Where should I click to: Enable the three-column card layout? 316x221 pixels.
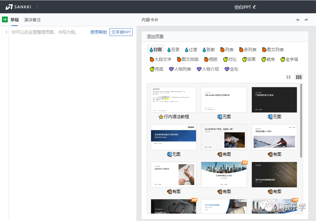tap(298, 77)
